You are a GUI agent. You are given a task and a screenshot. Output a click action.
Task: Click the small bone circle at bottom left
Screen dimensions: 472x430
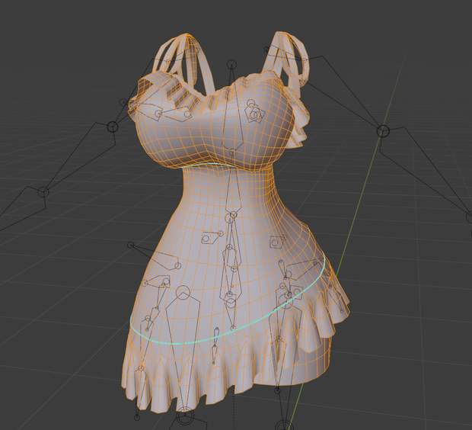click(137, 418)
